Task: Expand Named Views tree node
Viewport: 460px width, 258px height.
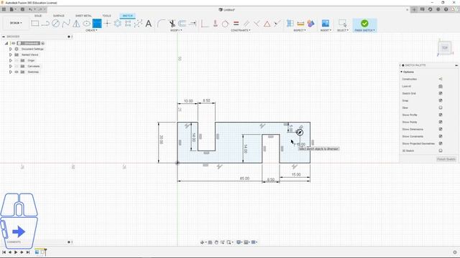Action: click(x=11, y=54)
